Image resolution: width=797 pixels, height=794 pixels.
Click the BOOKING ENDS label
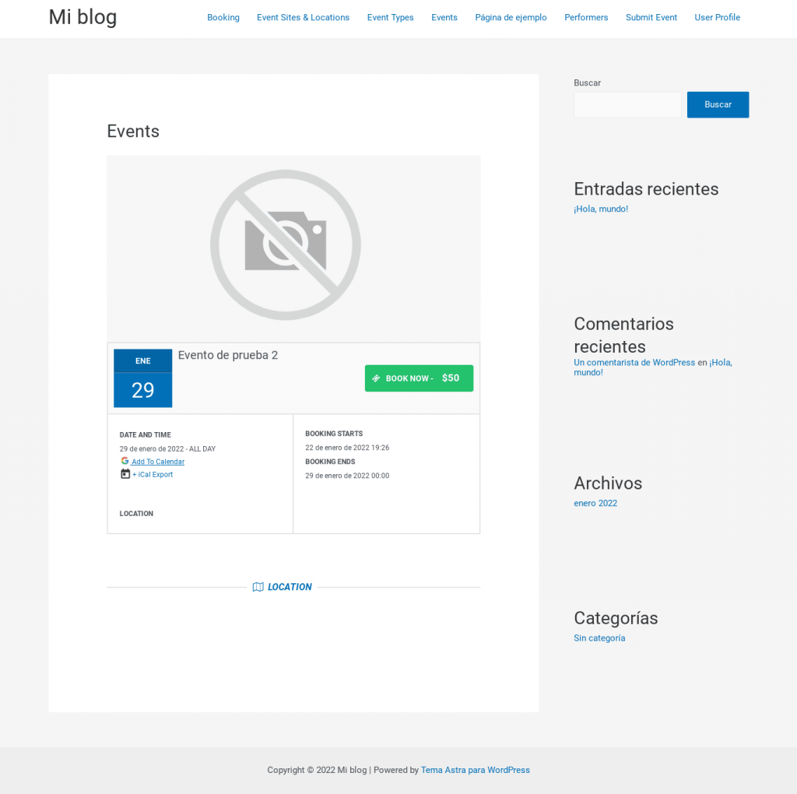[330, 462]
